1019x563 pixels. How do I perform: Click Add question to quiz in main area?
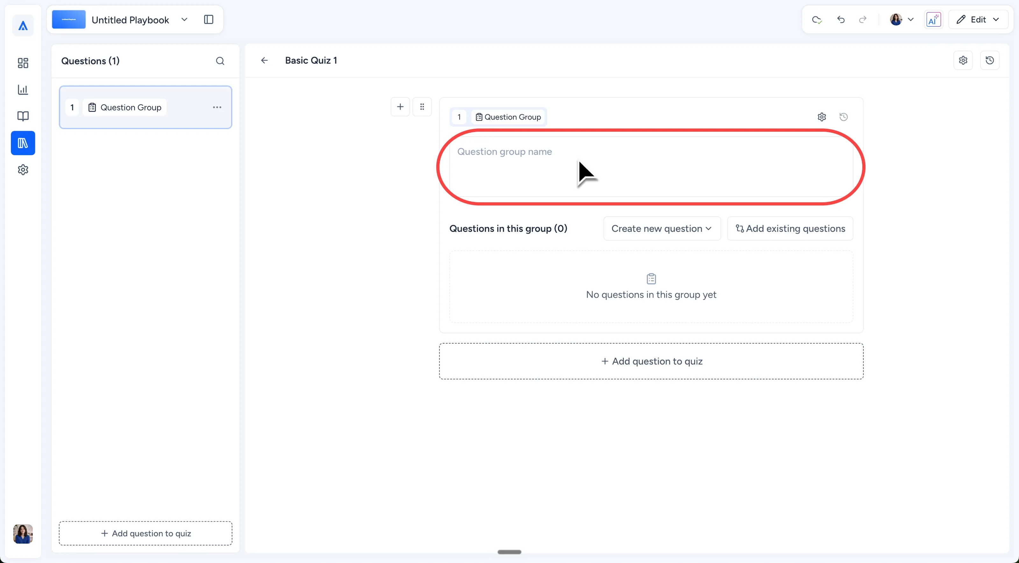(x=651, y=361)
